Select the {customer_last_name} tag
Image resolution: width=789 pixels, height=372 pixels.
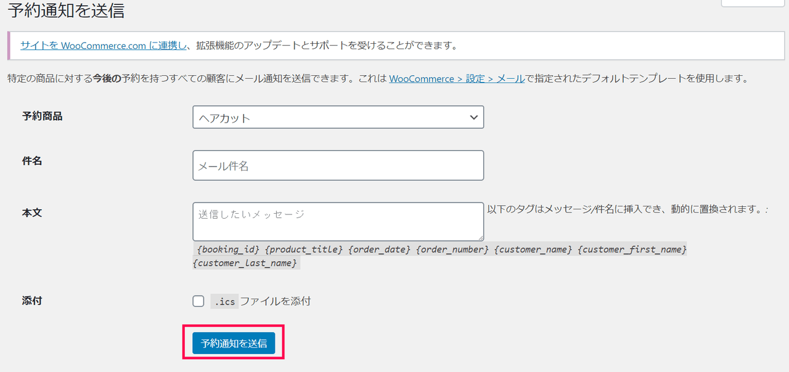coord(246,263)
